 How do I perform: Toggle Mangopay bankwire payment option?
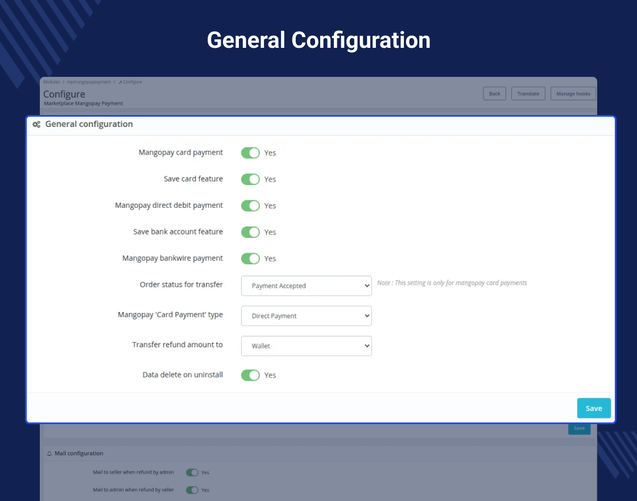(250, 258)
